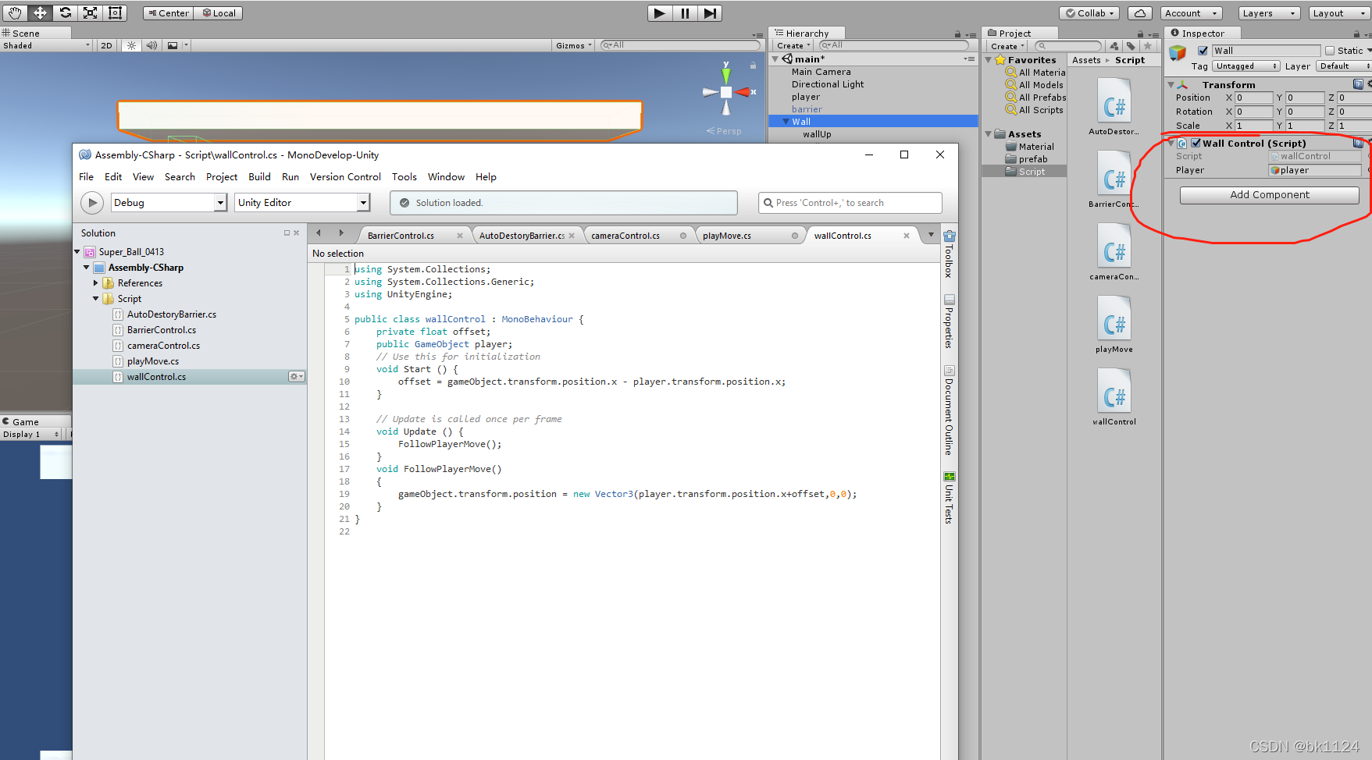This screenshot has width=1372, height=760.
Task: Open MonoDevelop Tools menu
Action: 404,177
